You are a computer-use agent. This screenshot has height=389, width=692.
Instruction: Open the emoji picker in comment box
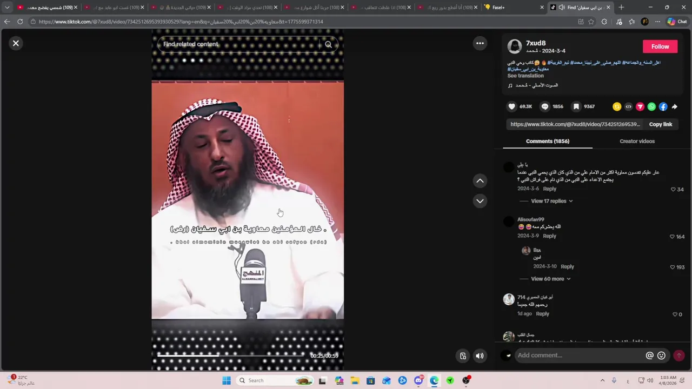pos(661,356)
